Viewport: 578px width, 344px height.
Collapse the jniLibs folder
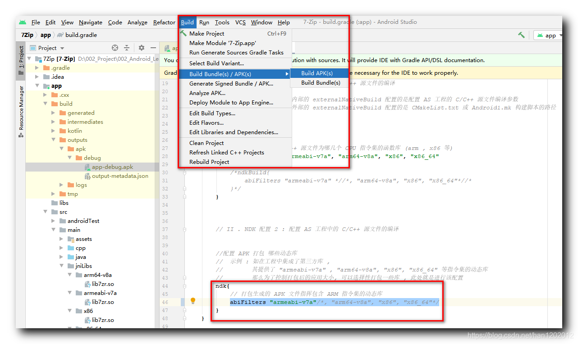pos(60,266)
